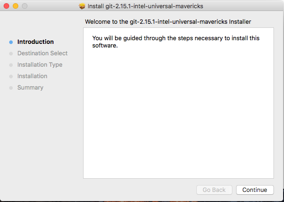Click the blue bullet beside Introduction

pos(11,42)
